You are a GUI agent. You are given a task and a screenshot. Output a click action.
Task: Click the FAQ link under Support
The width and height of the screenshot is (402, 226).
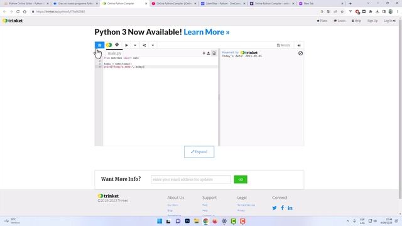(205, 205)
